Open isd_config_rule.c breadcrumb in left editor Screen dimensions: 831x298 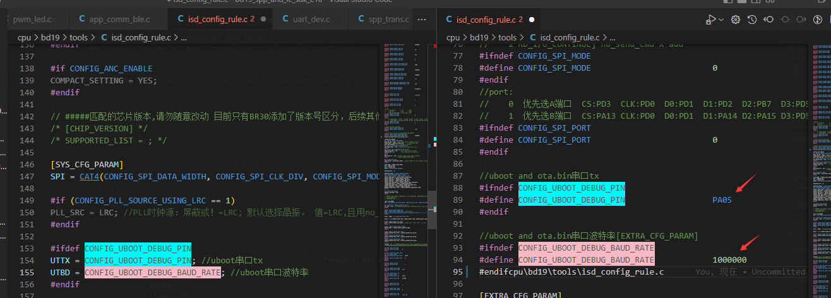tap(141, 37)
